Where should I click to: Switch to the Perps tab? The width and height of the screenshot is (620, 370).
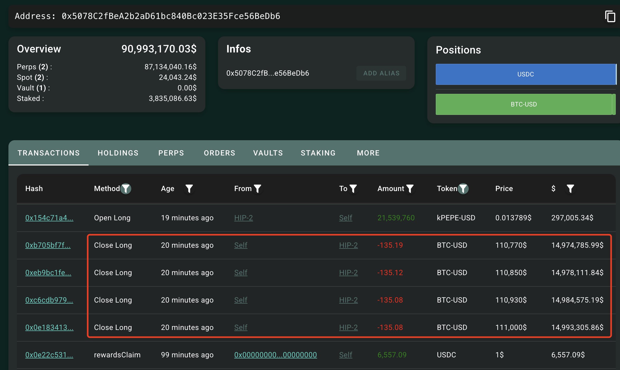pyautogui.click(x=171, y=153)
